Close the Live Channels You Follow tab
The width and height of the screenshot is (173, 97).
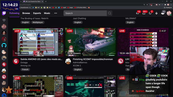(42, 2)
